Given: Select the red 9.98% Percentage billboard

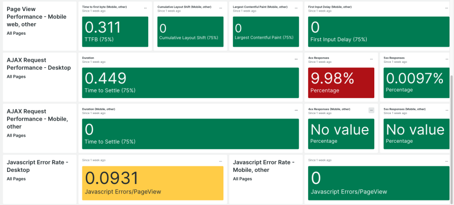Looking at the screenshot, I should (x=341, y=82).
